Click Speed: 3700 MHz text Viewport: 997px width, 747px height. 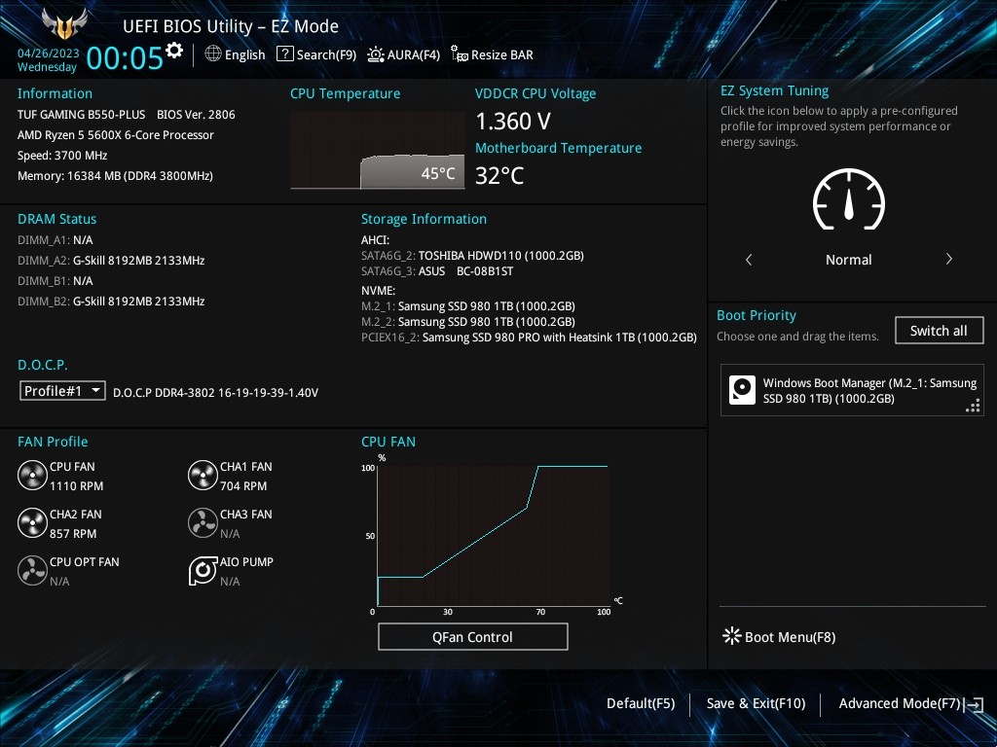(62, 155)
